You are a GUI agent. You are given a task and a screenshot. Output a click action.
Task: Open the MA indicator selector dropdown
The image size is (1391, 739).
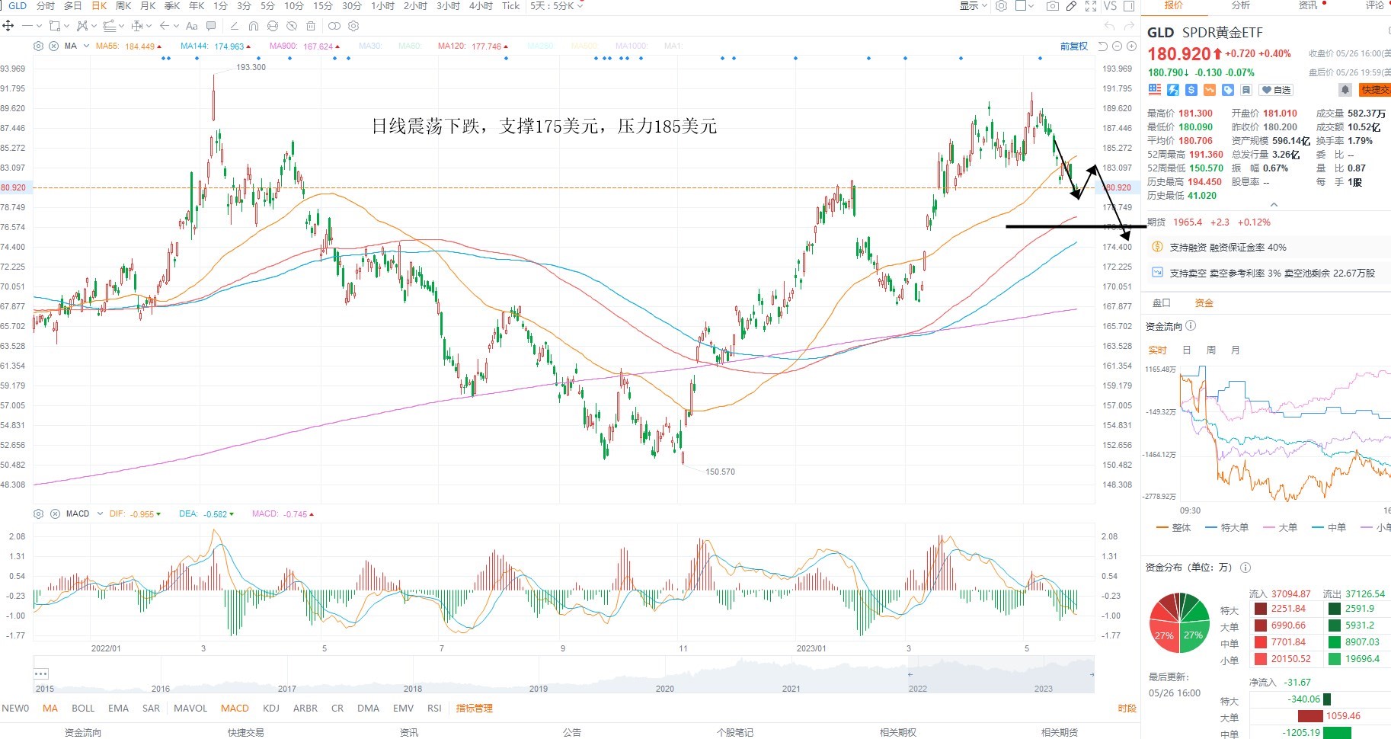pyautogui.click(x=86, y=46)
